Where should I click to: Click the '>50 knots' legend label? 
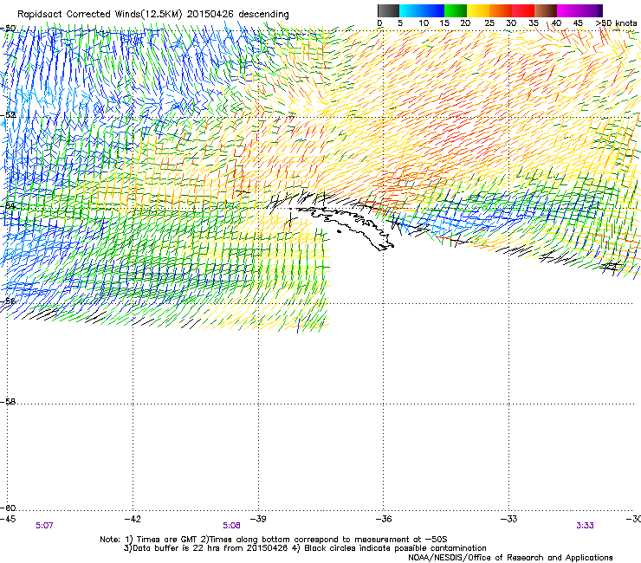coord(616,23)
